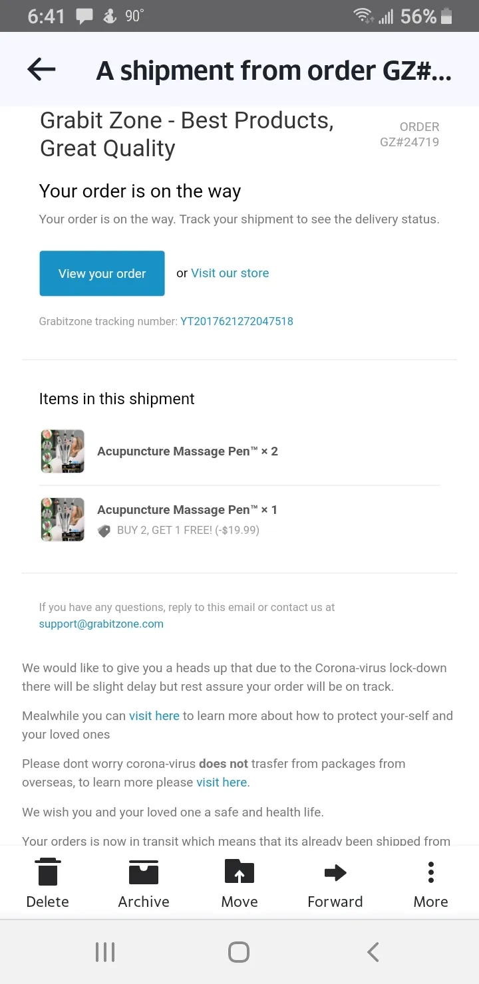This screenshot has width=479, height=984.
Task: Tap the Android recent apps icon
Action: tap(105, 952)
